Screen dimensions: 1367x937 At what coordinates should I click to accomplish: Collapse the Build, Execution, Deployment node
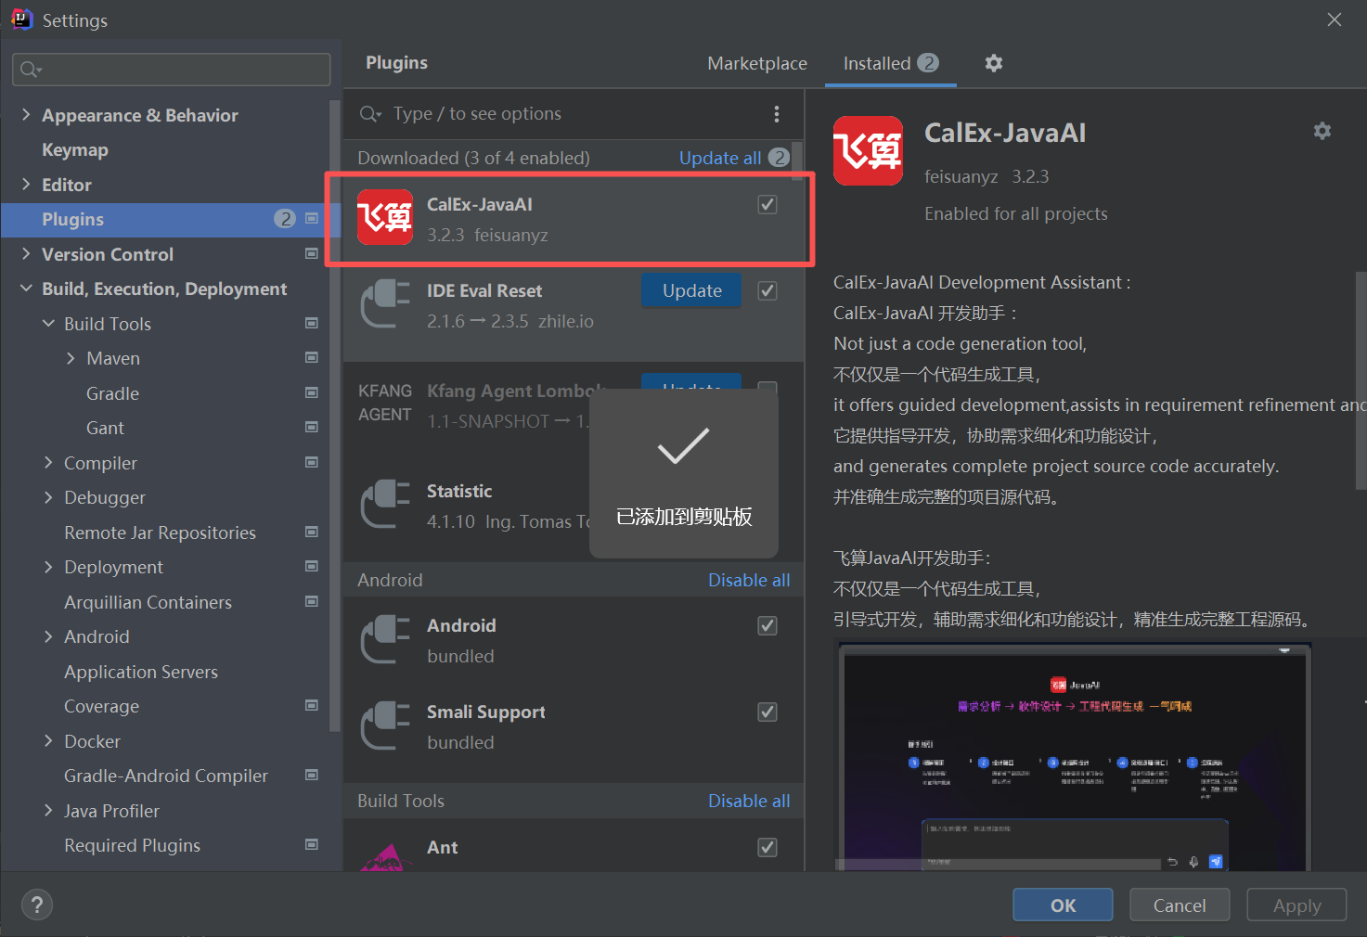(x=26, y=289)
